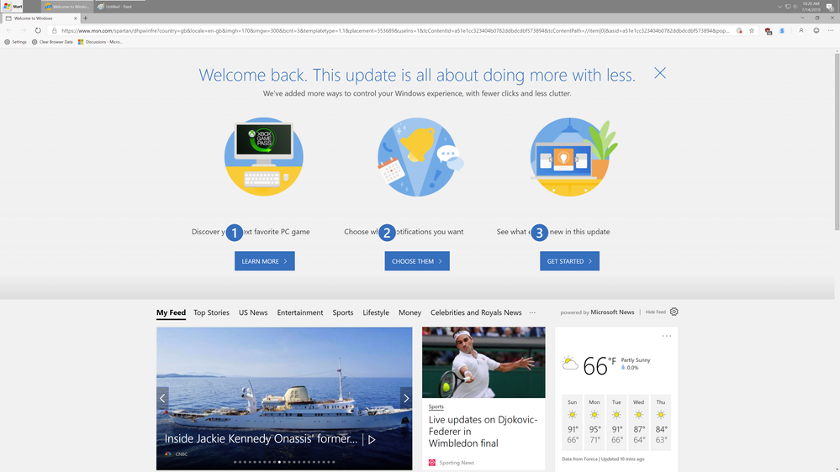Open feed settings gear icon
The width and height of the screenshot is (840, 472).
674,312
